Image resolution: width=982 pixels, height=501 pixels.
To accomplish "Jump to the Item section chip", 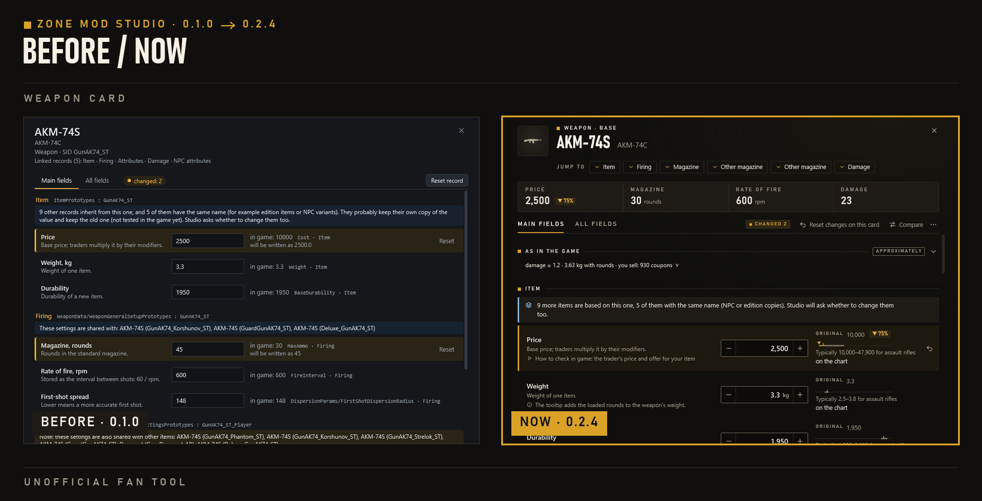I will point(605,167).
